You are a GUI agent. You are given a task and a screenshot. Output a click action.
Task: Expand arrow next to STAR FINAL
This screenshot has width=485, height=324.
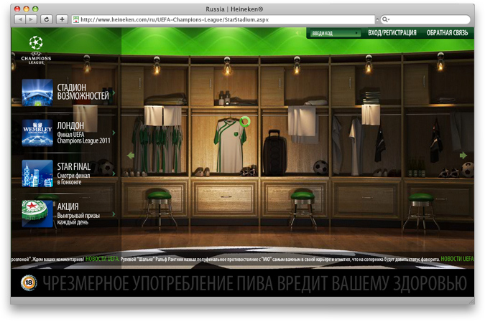coord(114,173)
